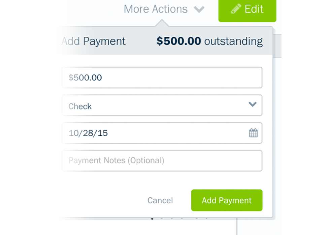Click into the Payment Notes (Optional) field
The height and width of the screenshot is (235, 330).
(162, 161)
